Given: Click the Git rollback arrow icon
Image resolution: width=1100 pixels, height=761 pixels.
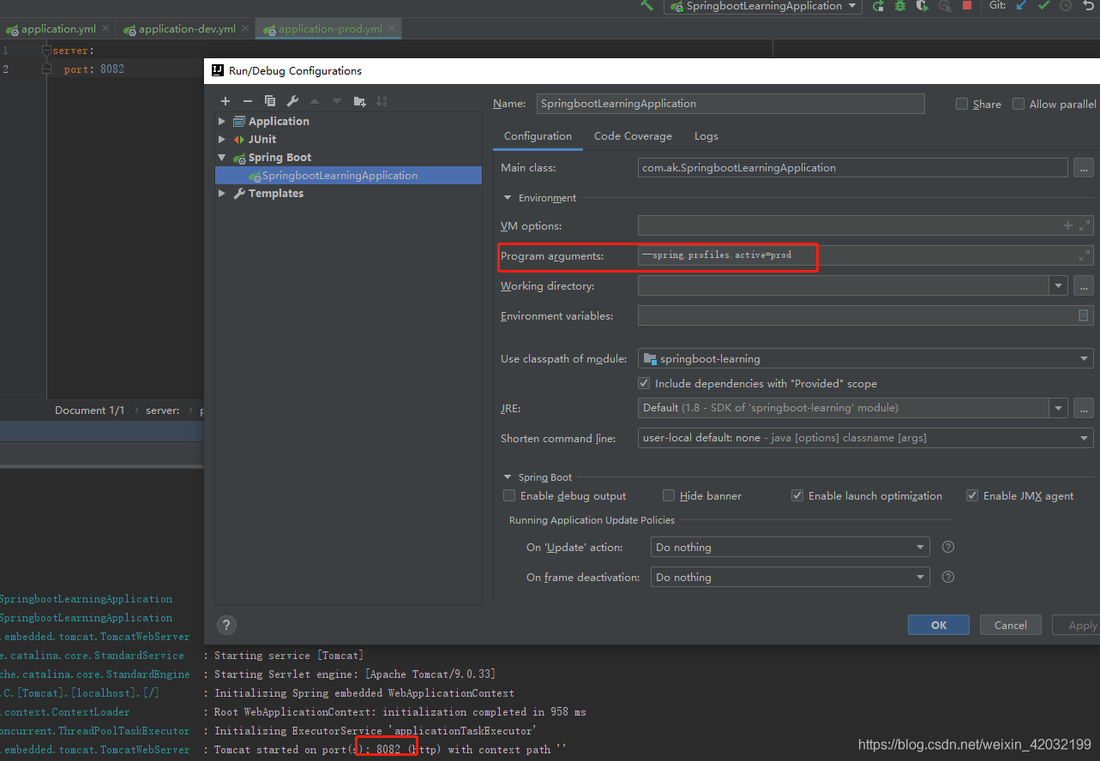Looking at the screenshot, I should pos(1088,5).
